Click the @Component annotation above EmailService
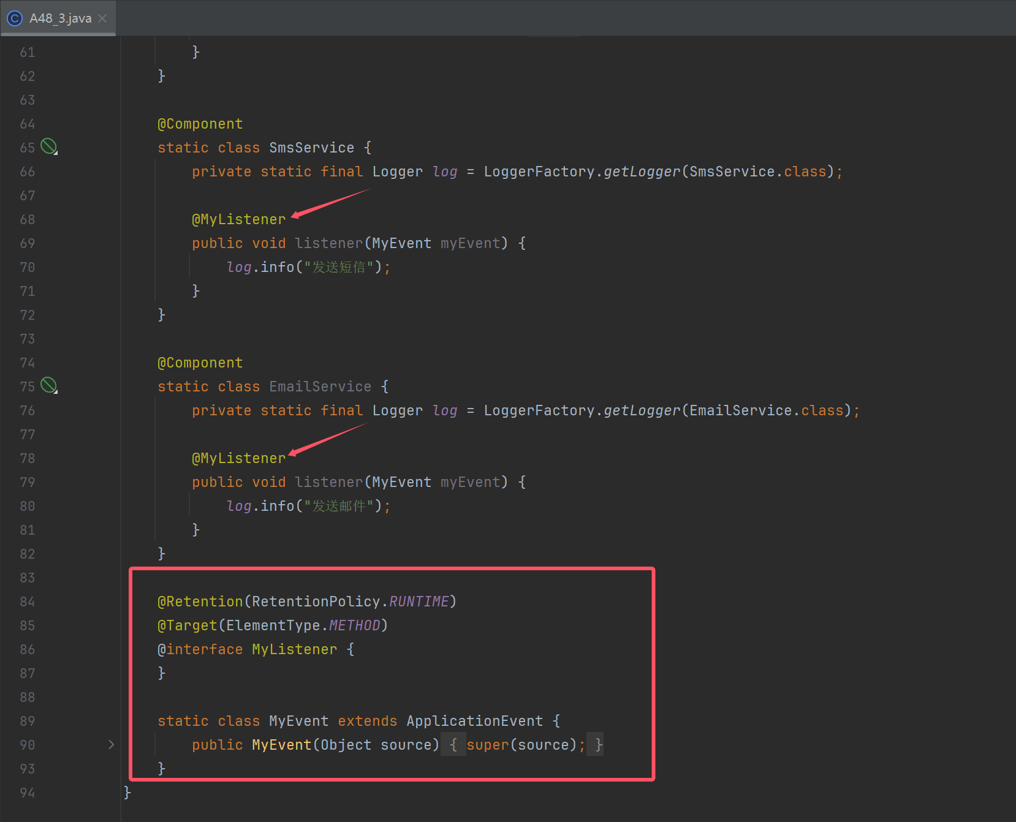The height and width of the screenshot is (822, 1016). 200,363
